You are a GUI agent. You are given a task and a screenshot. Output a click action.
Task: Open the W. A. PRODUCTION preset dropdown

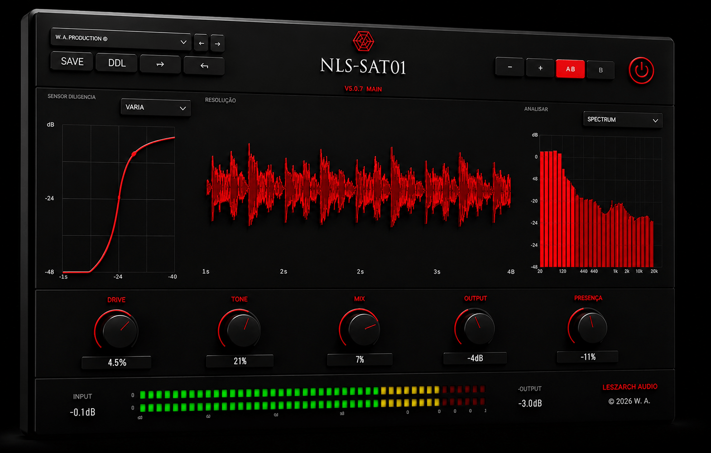121,40
